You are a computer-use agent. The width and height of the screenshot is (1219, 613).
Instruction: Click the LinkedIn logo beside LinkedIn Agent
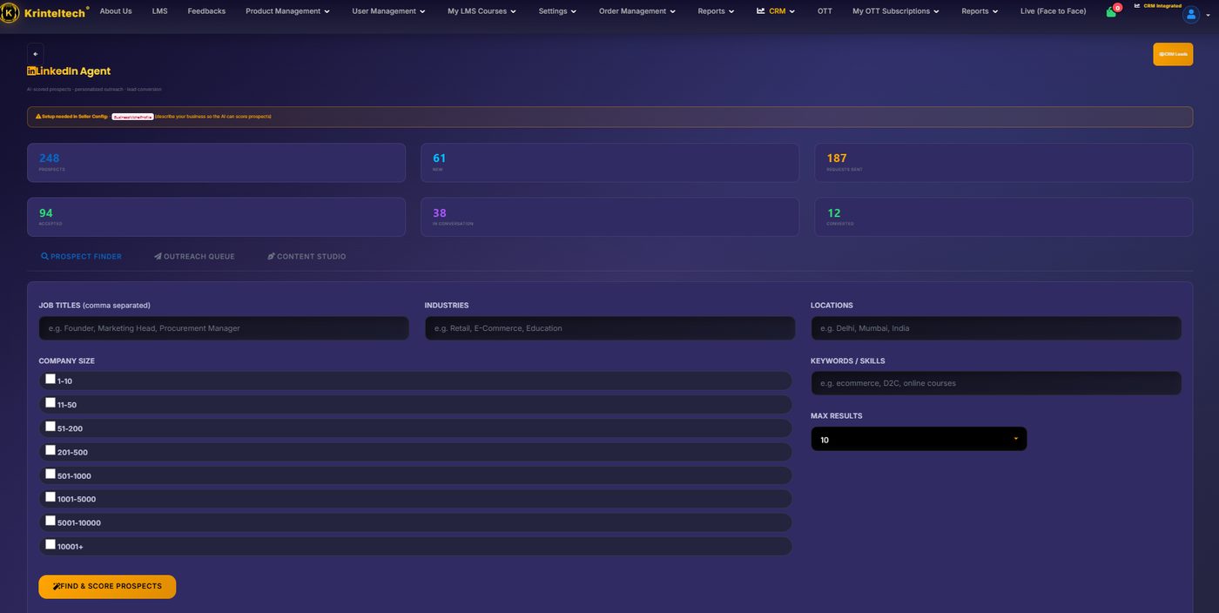tap(31, 71)
